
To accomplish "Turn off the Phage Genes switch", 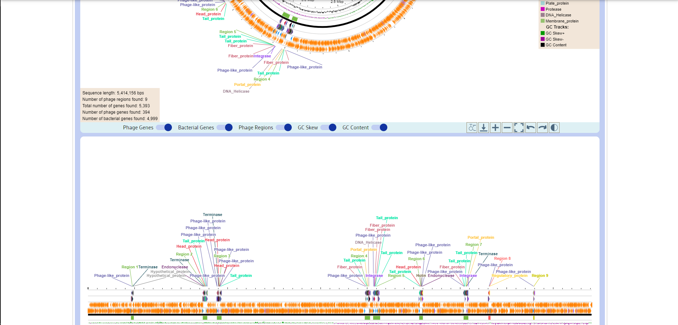I will (164, 128).
